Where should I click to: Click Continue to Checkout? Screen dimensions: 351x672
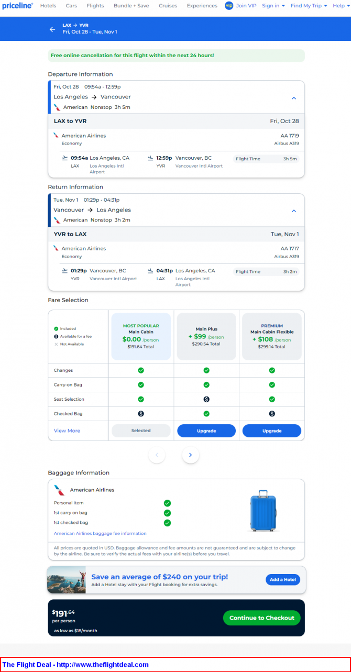pyautogui.click(x=262, y=618)
